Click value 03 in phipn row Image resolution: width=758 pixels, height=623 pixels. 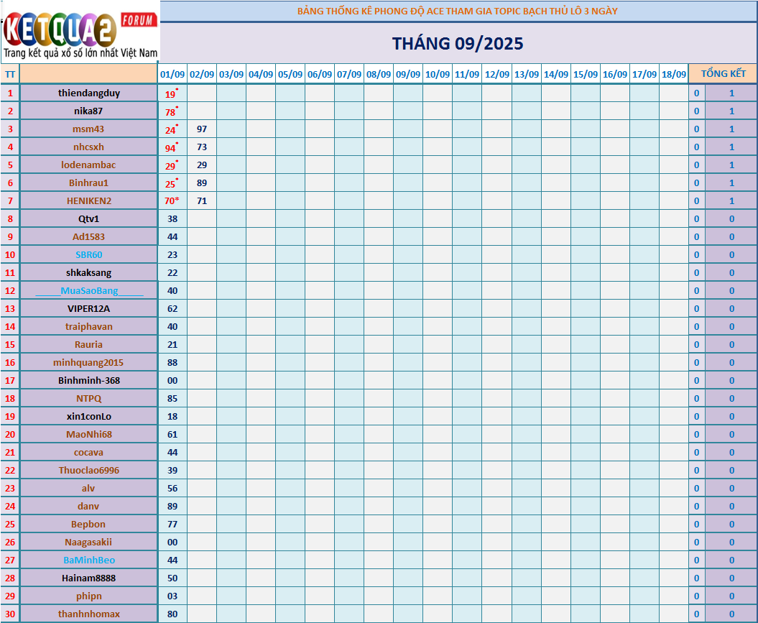tap(172, 596)
